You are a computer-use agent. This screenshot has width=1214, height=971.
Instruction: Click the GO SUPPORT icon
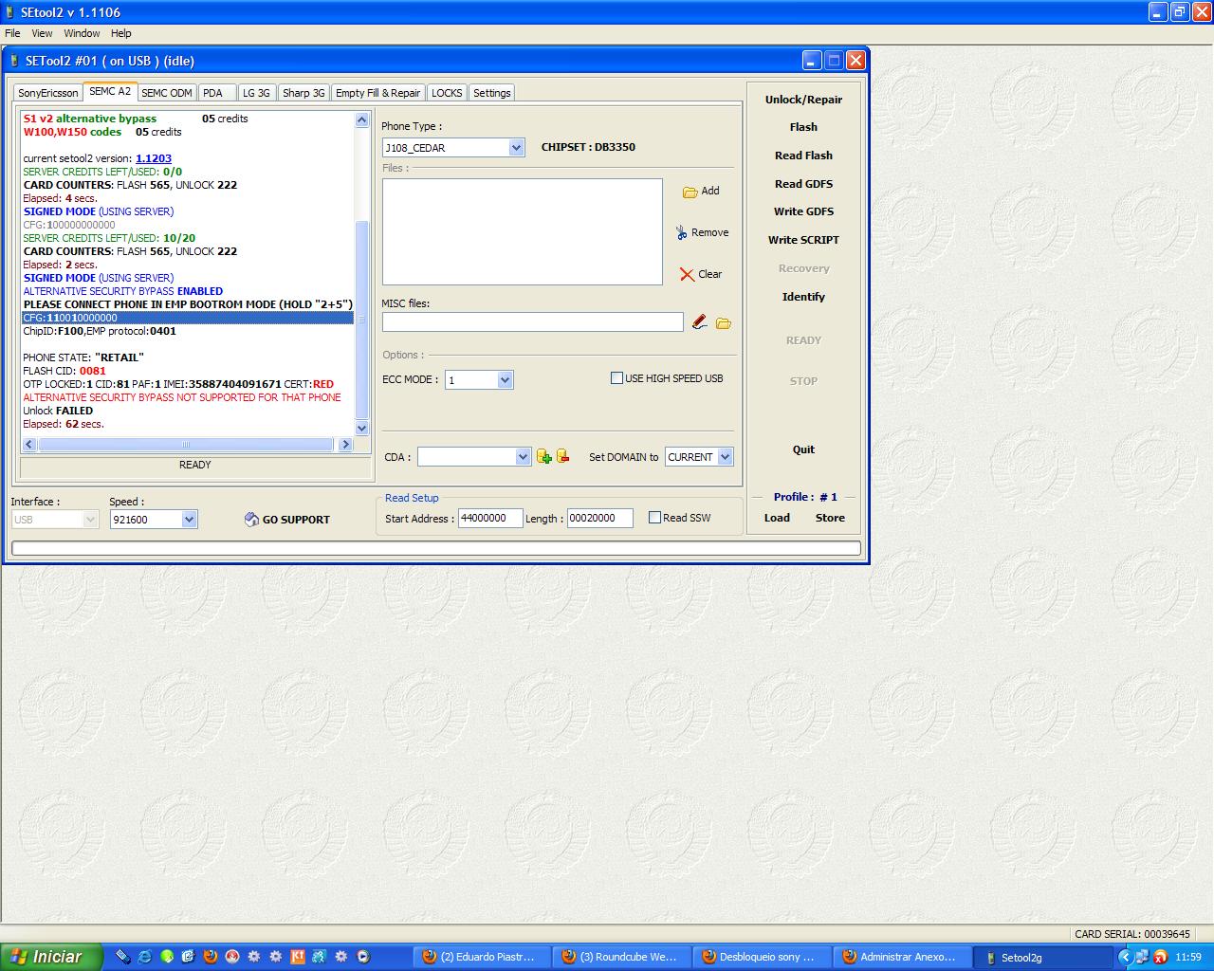pos(251,519)
